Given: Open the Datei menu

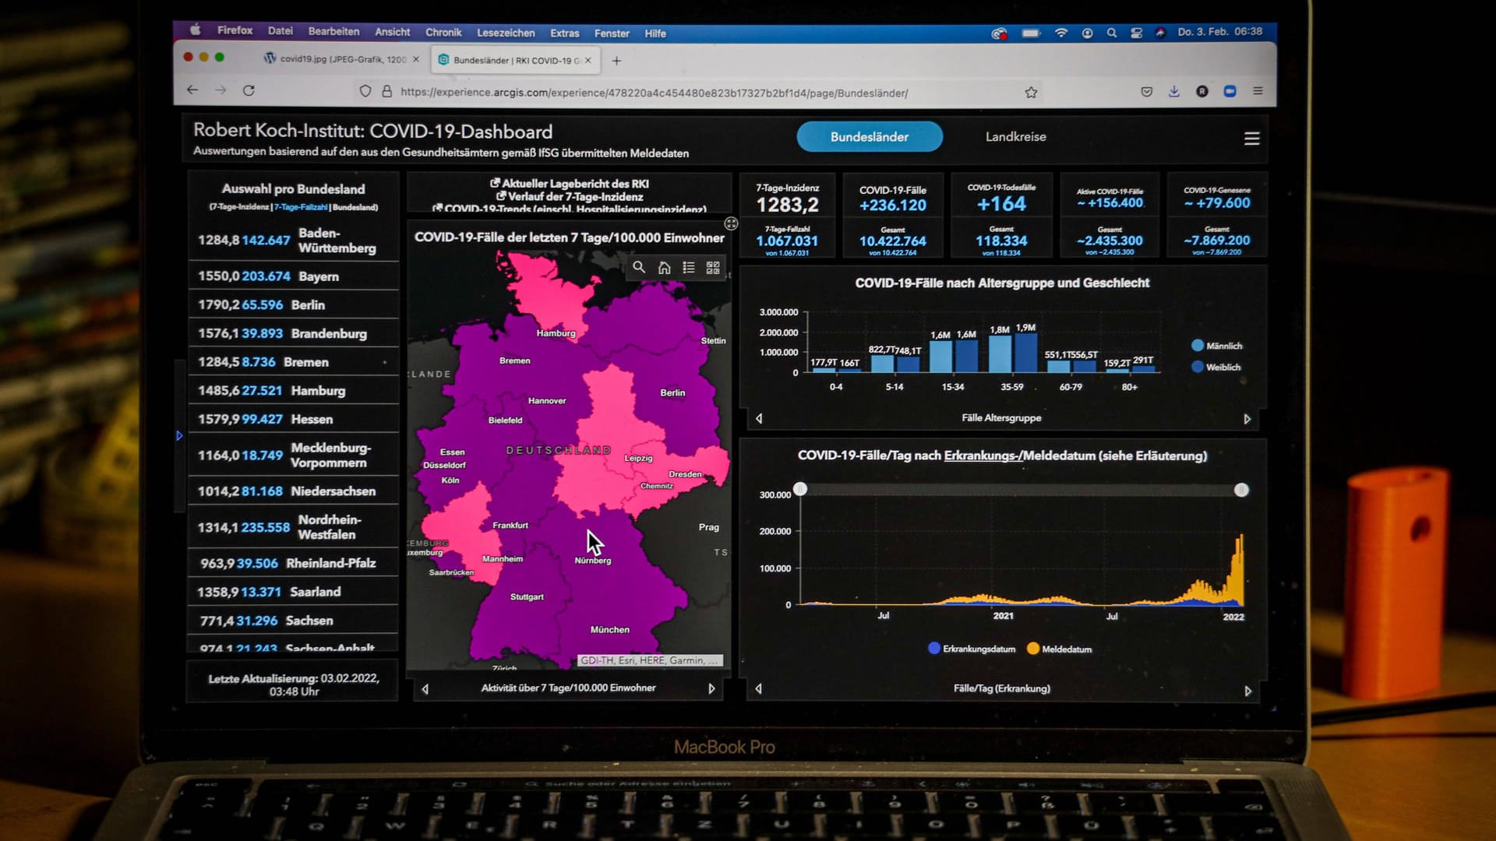Looking at the screenshot, I should click(x=280, y=31).
